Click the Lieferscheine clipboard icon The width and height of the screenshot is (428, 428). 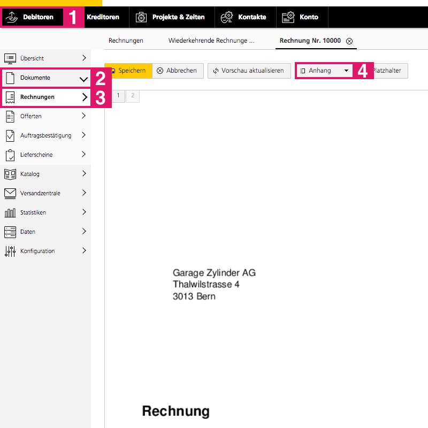tap(10, 155)
